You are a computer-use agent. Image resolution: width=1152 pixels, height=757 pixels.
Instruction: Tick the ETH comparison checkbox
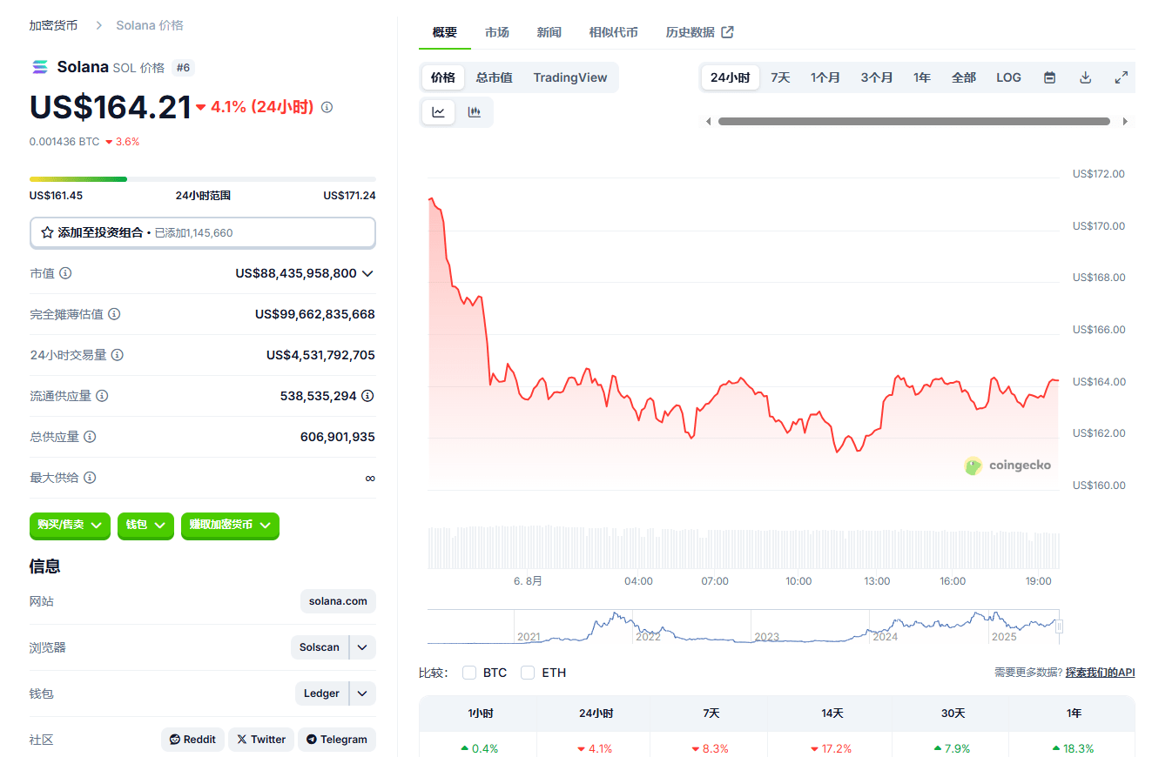pyautogui.click(x=528, y=673)
